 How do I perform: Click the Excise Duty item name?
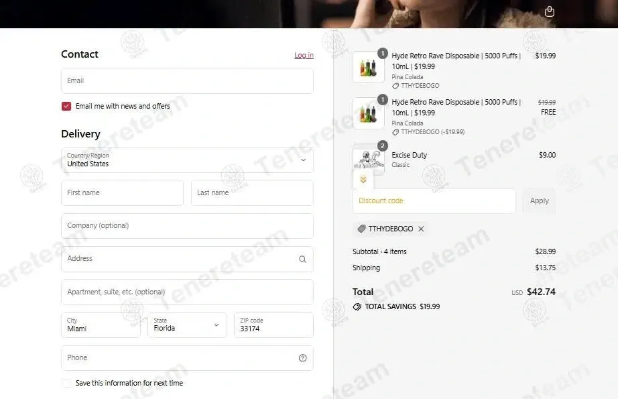click(409, 155)
